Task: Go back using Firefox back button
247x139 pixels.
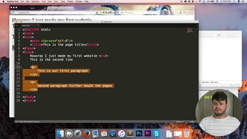Action: [x=12, y=13]
